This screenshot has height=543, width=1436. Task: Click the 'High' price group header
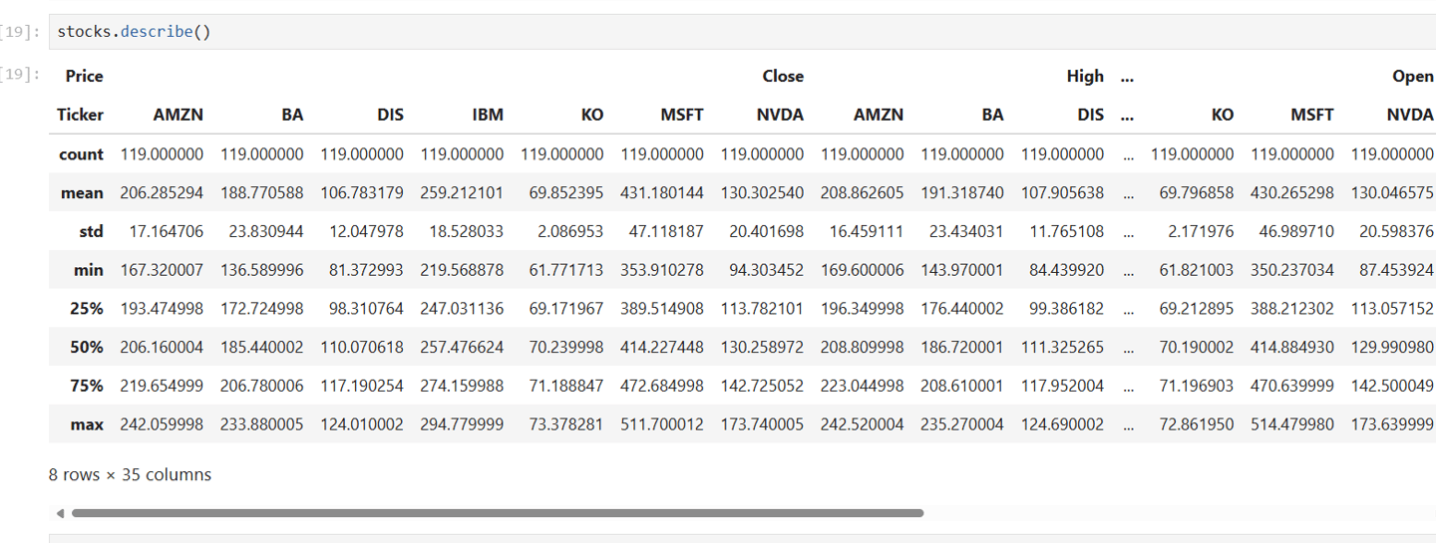pyautogui.click(x=1085, y=76)
